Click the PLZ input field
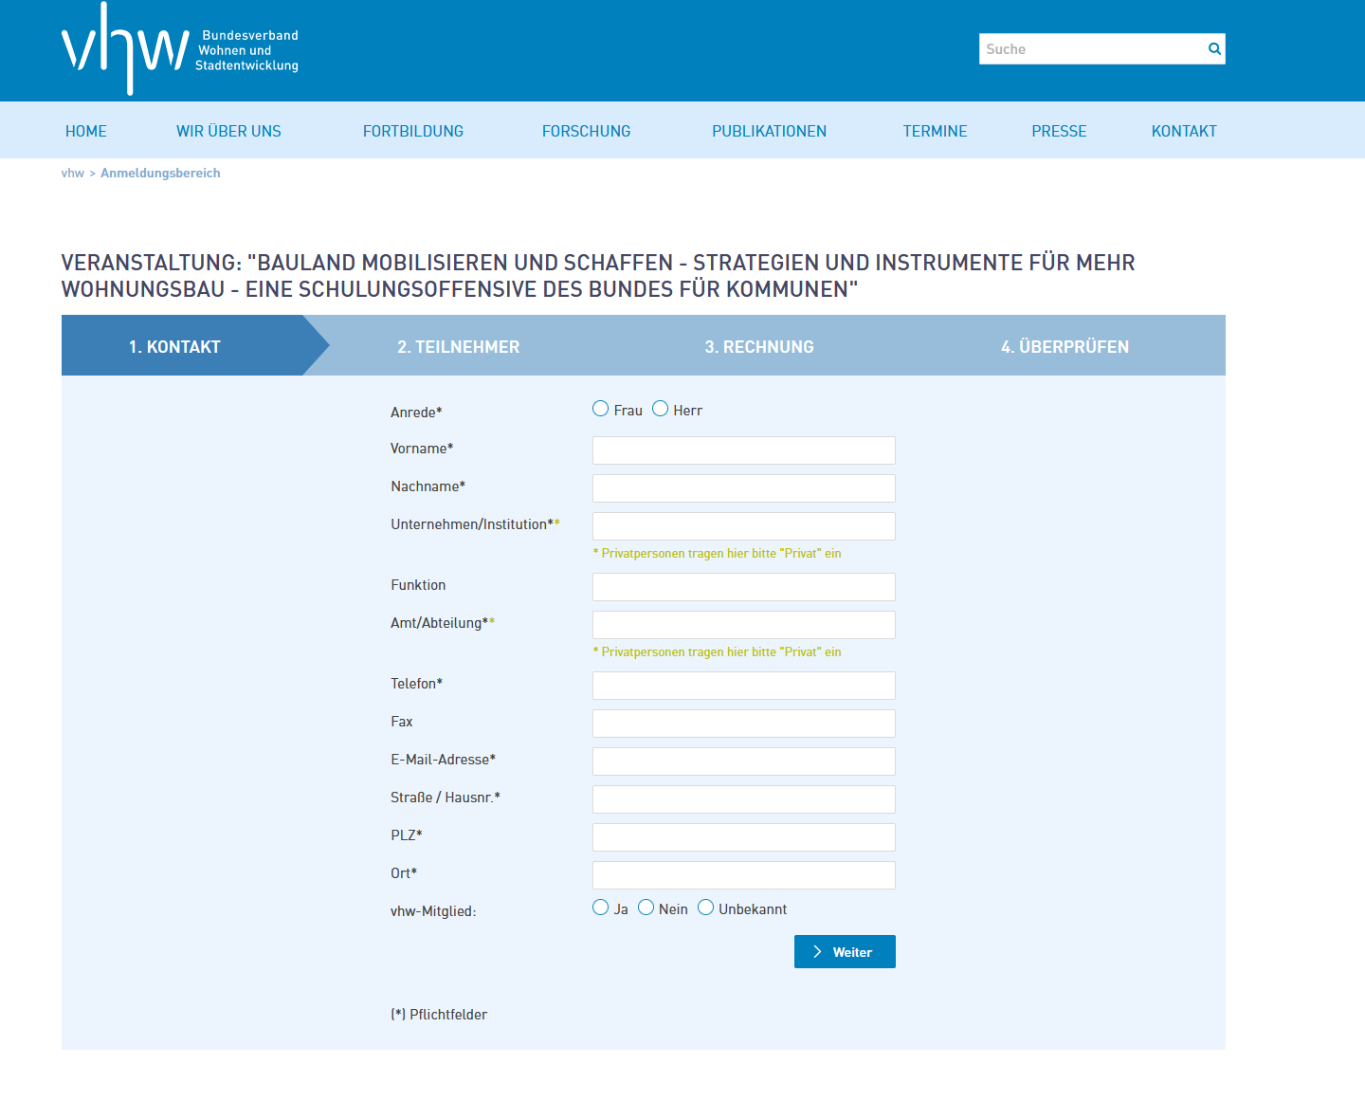Viewport: 1365px width, 1119px height. click(744, 837)
